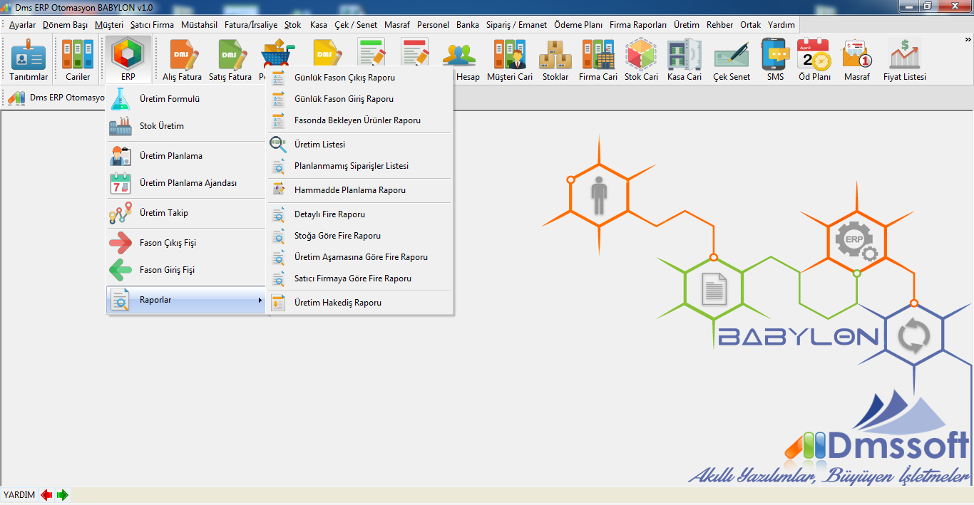Expand the Raporlar submenu entry
974x505 pixels.
tap(185, 301)
